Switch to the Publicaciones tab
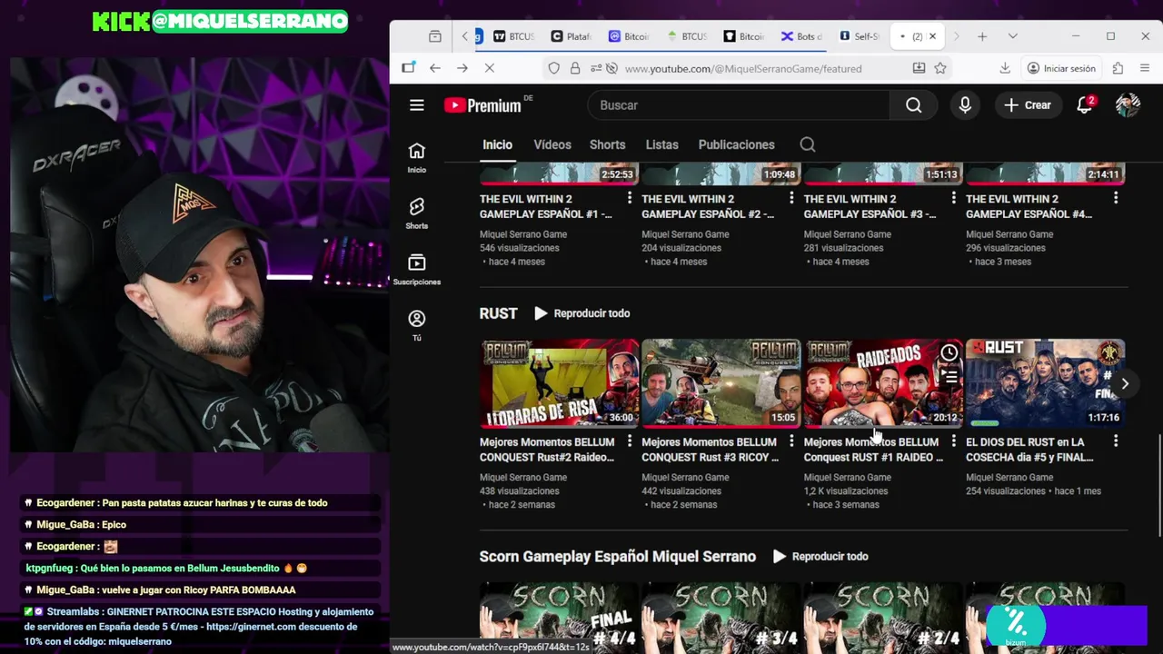This screenshot has height=654, width=1163. [736, 144]
